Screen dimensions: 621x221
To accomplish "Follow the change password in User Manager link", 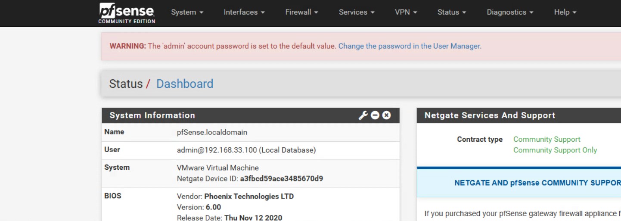I will coord(410,46).
